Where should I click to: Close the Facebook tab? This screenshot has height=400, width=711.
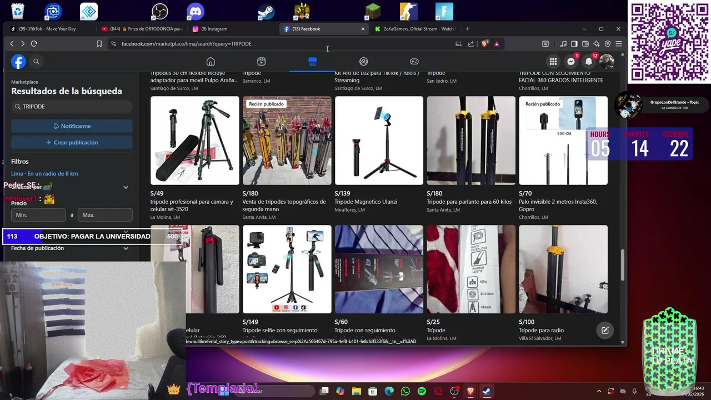pyautogui.click(x=363, y=29)
